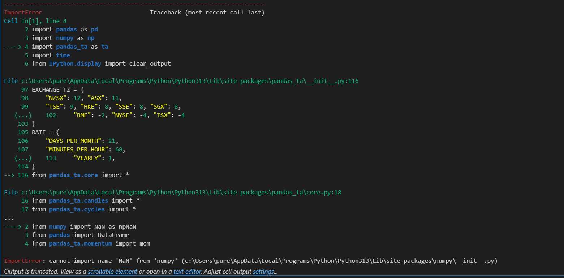Click the line containing '"NYSE": -4'

[129, 115]
